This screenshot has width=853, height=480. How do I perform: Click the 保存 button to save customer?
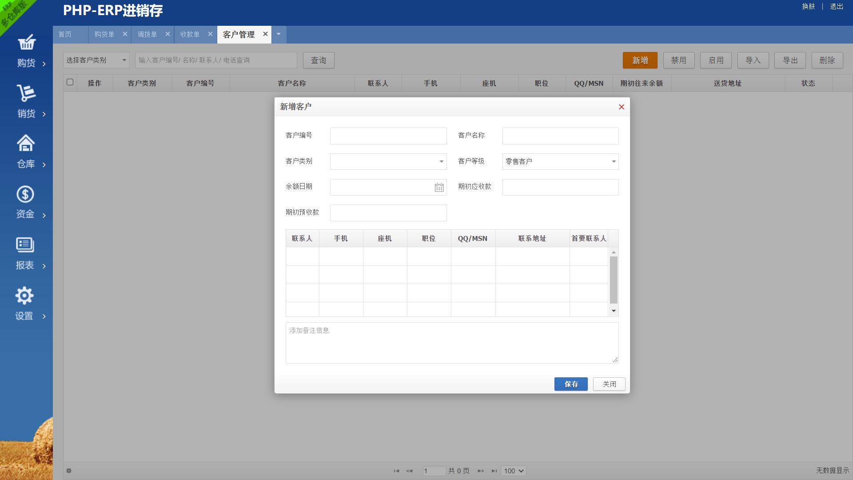pyautogui.click(x=570, y=384)
